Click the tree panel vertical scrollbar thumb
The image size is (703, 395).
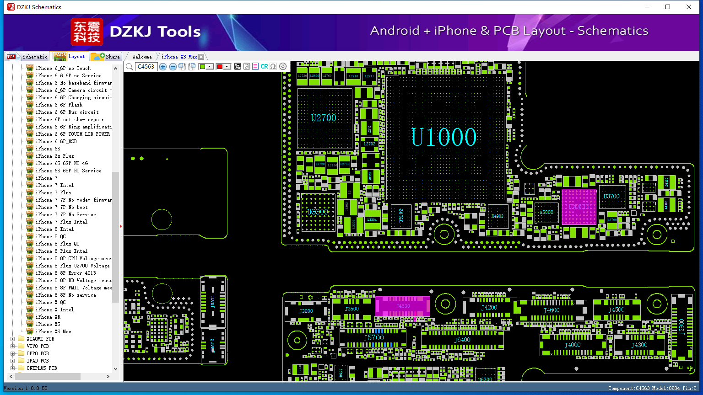[115, 237]
